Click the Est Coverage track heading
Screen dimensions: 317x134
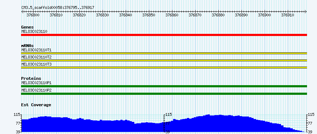(36, 105)
